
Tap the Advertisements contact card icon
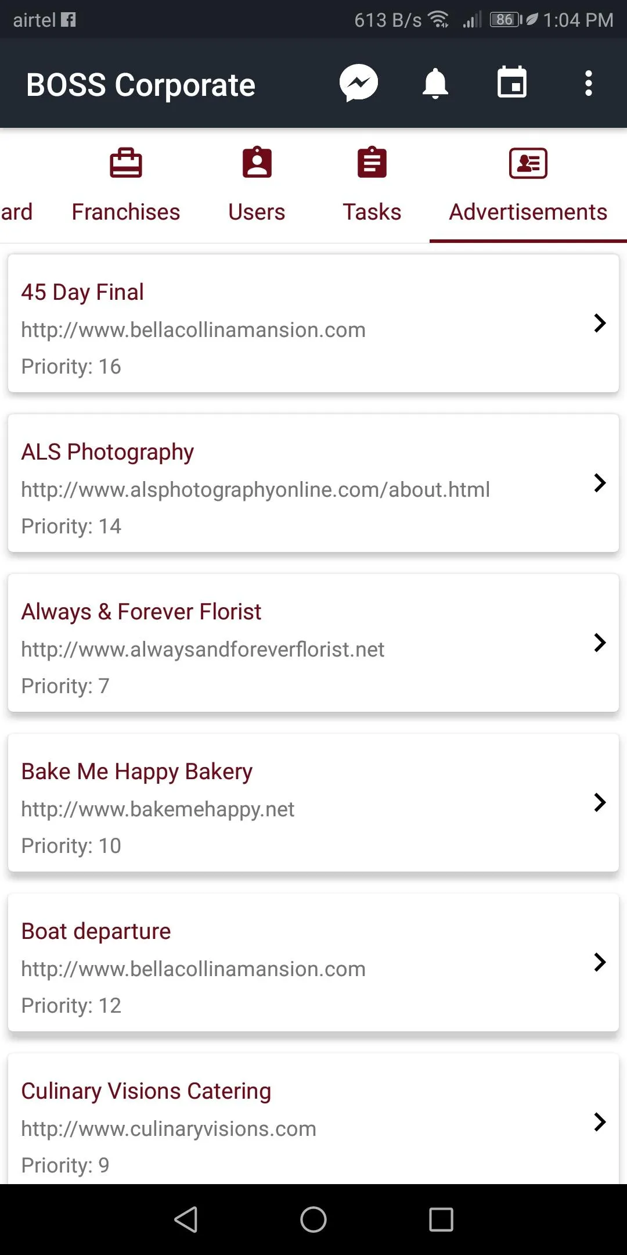coord(528,163)
